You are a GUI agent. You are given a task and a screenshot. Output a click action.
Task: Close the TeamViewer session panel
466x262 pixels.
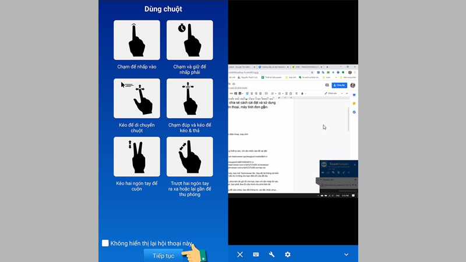point(355,165)
